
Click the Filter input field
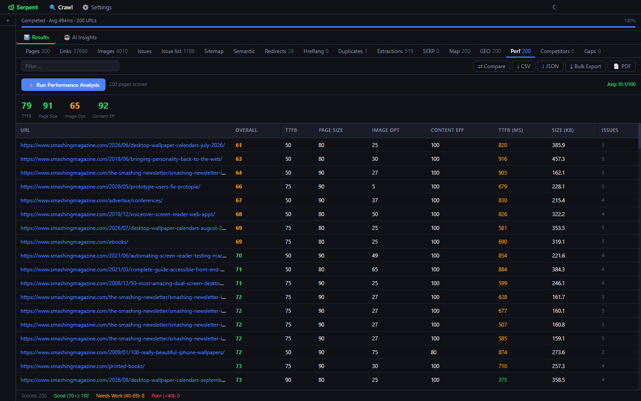coord(70,66)
